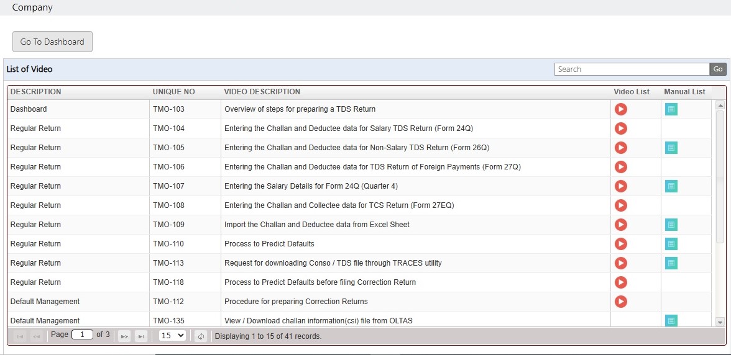The width and height of the screenshot is (731, 355).
Task: Open manual for TMO-113 TRACES utility
Action: click(671, 263)
